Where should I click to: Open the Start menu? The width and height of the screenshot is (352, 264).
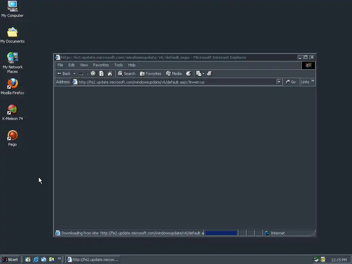tap(10, 260)
